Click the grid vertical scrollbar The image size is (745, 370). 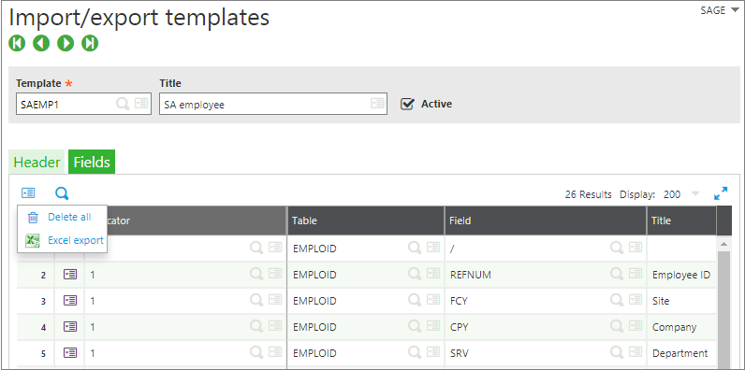724,304
